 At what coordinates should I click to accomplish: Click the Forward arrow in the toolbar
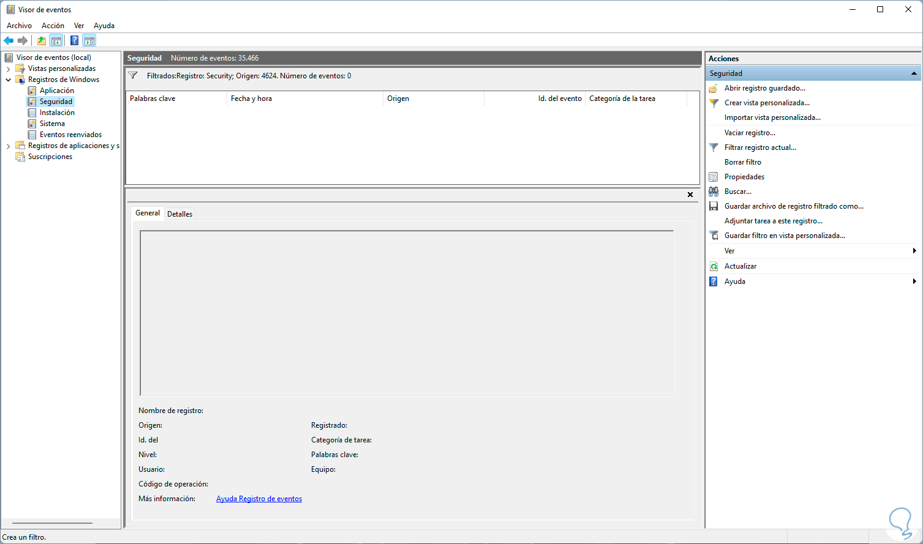(x=23, y=41)
